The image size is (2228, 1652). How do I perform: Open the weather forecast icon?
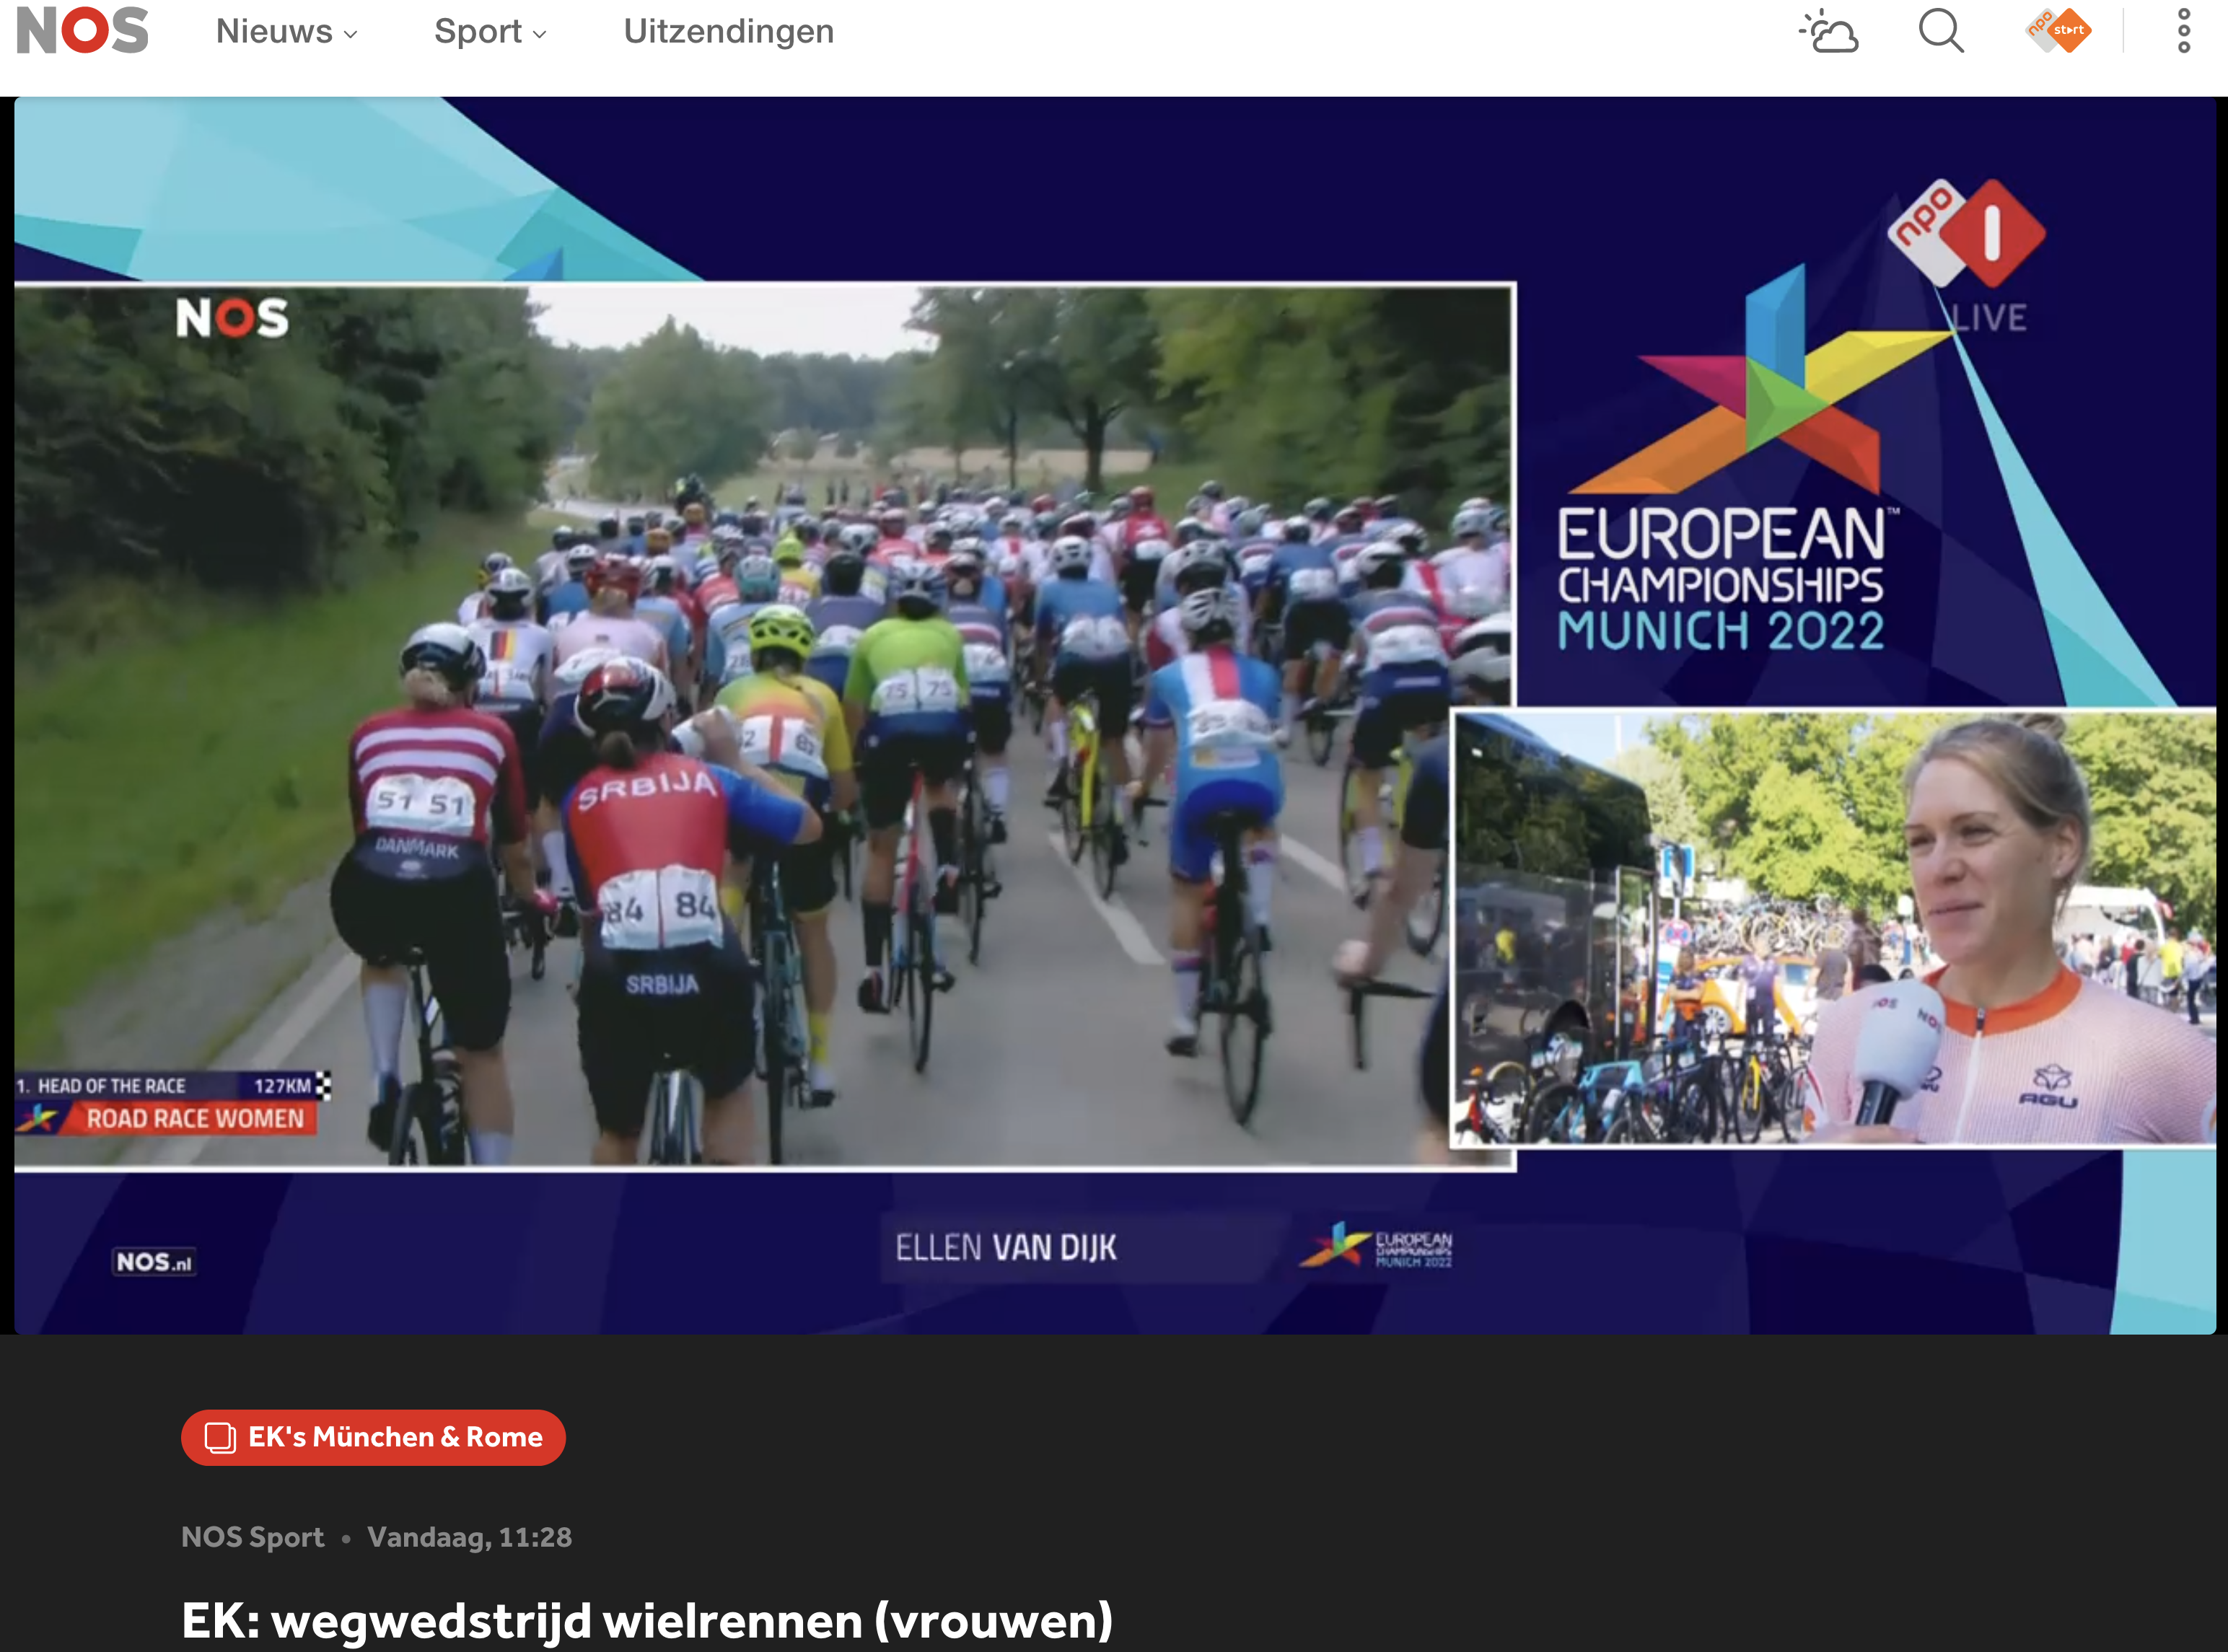pos(1828,31)
